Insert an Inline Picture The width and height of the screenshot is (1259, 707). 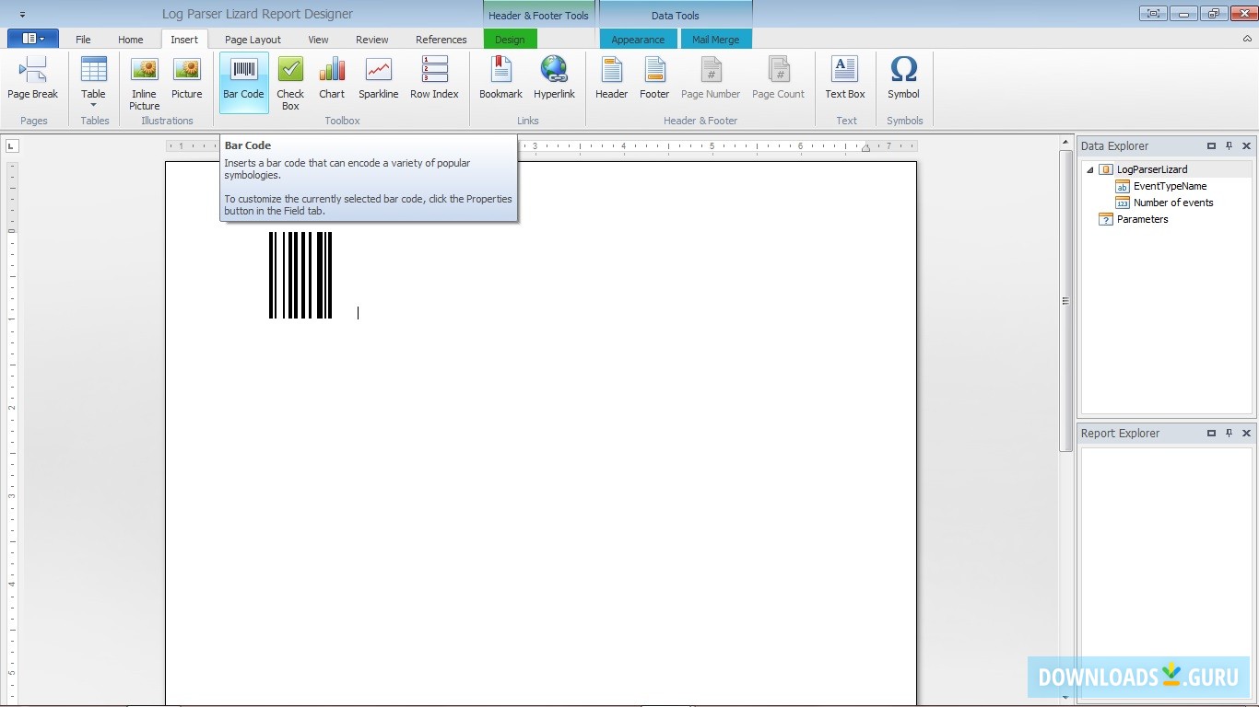click(145, 83)
